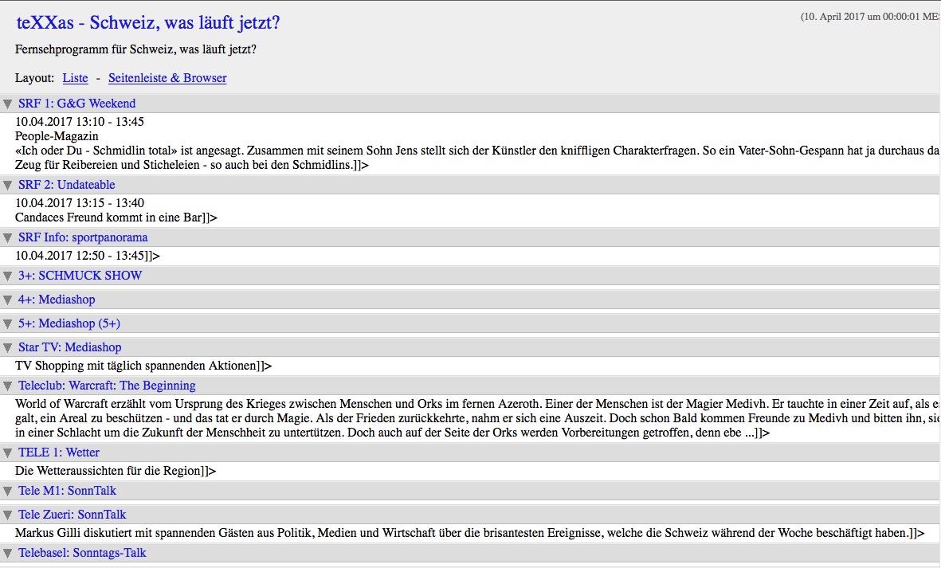941x568 pixels.
Task: Click 'Candaces Freund kommt in eine Bar'
Action: [109, 217]
